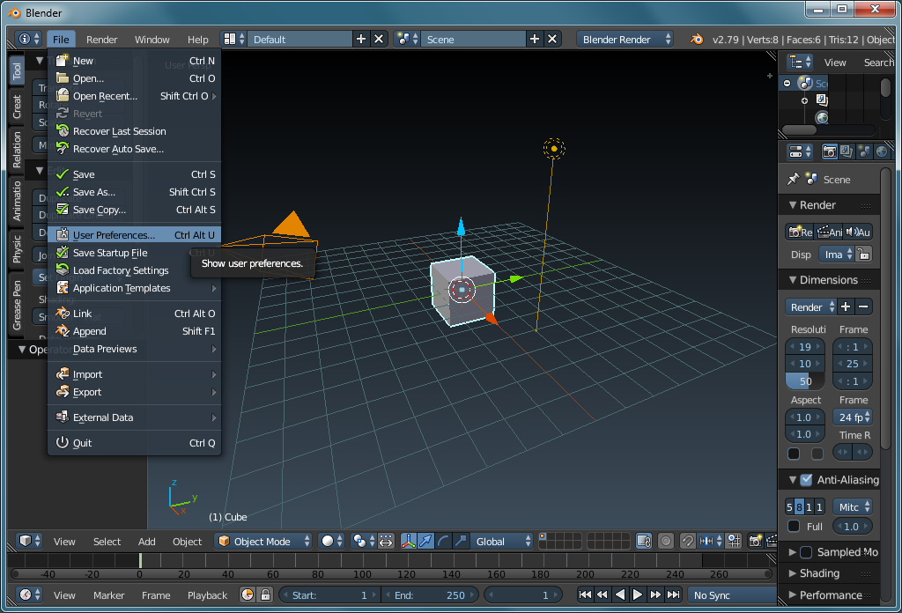This screenshot has width=902, height=613.
Task: Expand the Performance panel
Action: 828,595
